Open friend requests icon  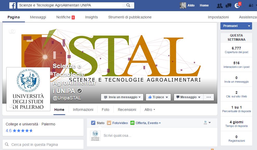[220, 5]
